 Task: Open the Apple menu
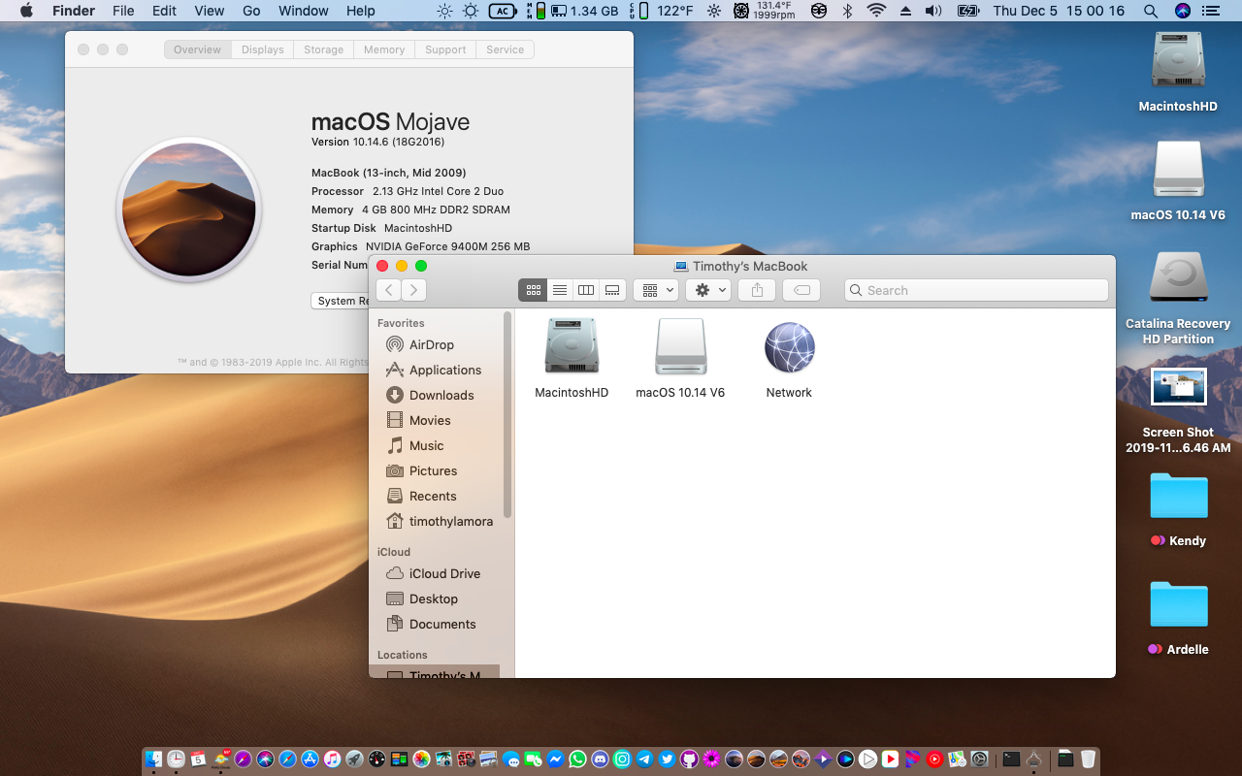point(26,11)
